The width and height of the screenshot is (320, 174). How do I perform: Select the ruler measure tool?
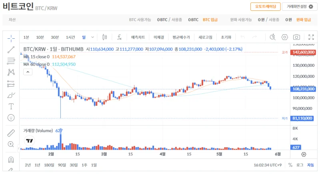(11, 133)
